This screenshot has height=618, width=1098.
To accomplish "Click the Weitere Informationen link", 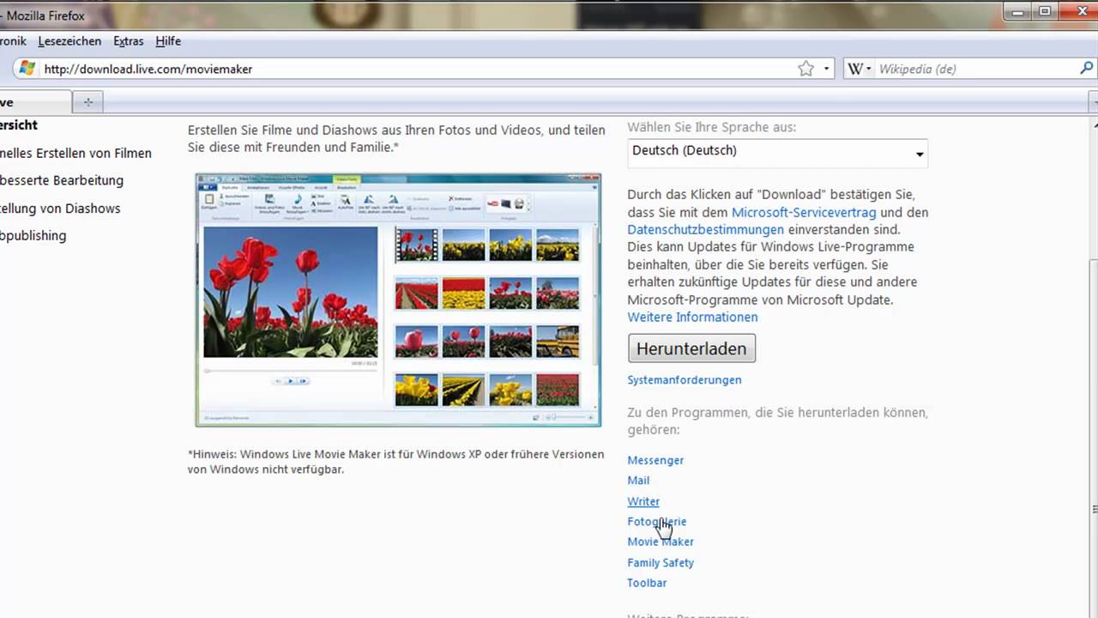I will click(692, 317).
